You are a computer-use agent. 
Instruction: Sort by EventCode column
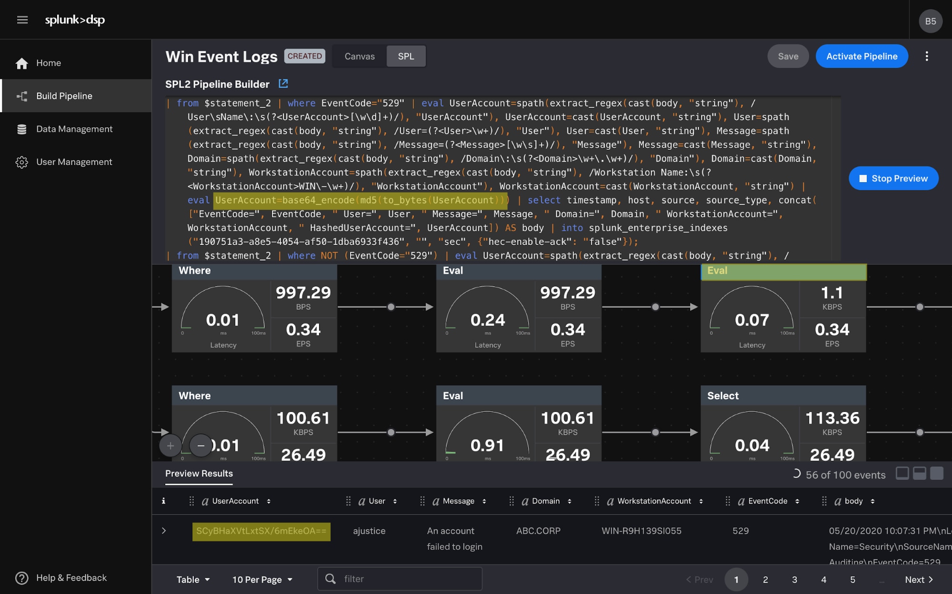797,501
